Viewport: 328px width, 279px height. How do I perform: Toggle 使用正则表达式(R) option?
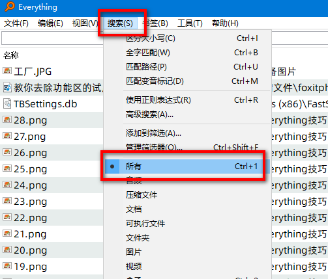(187, 100)
